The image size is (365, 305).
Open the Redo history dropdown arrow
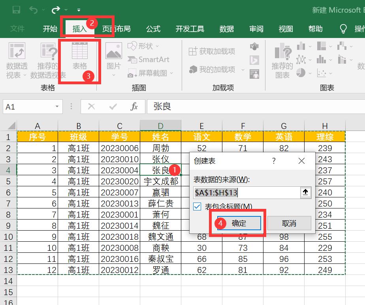(66, 10)
